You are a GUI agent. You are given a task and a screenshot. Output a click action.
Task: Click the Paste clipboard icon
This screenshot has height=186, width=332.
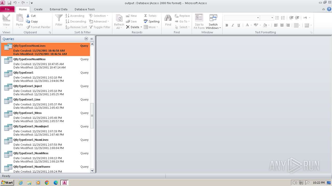coord(19,18)
